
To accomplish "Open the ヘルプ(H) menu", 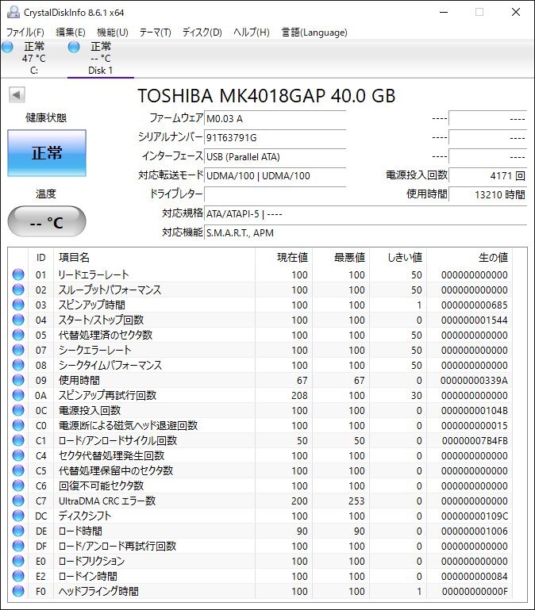I will (252, 33).
